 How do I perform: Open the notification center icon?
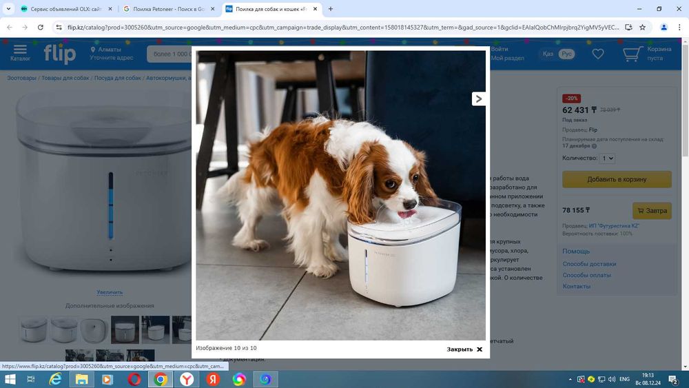[x=673, y=379]
